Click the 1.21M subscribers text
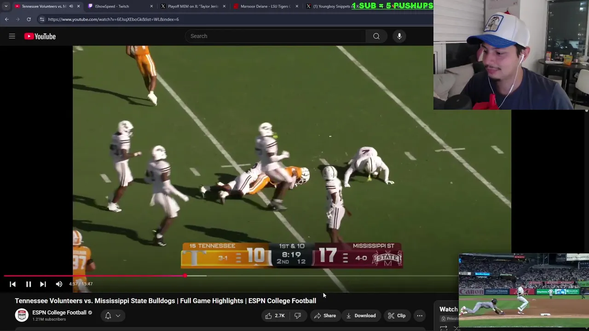This screenshot has height=331, width=589. [x=49, y=320]
